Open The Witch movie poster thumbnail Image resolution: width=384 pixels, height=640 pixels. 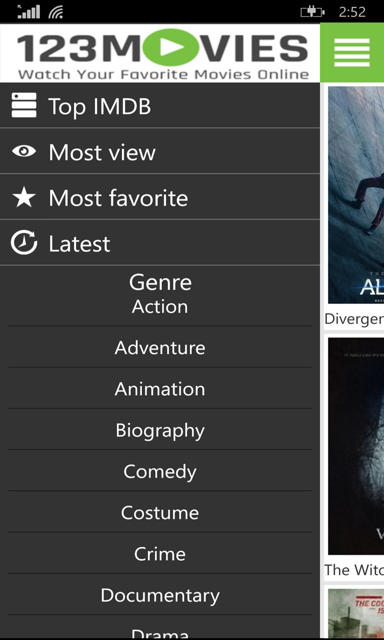pyautogui.click(x=356, y=446)
